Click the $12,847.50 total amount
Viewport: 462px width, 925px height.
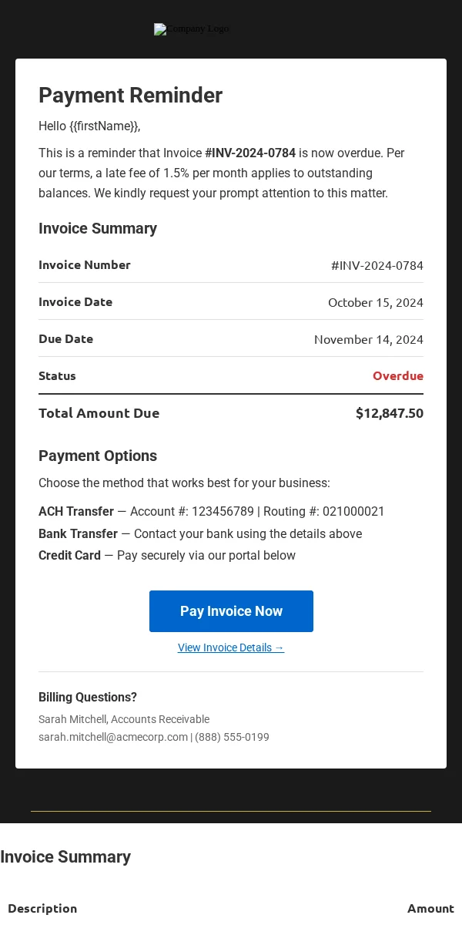390,413
